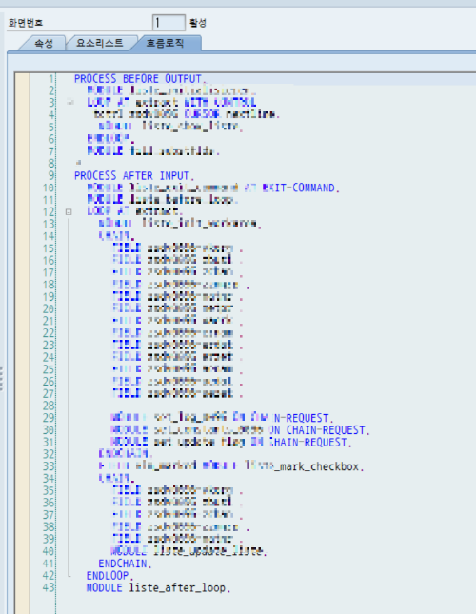Click MODULE liste_after_loop statement

click(158, 587)
